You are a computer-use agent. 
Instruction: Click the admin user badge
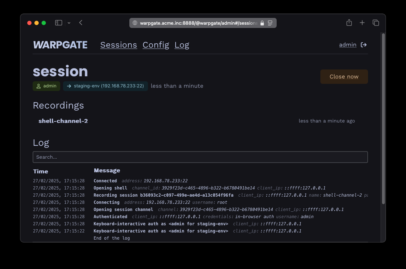[46, 86]
